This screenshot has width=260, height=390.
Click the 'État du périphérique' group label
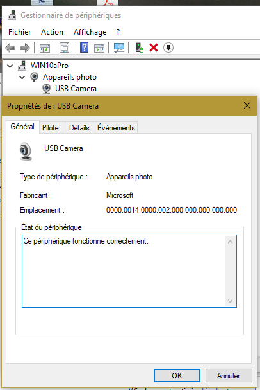click(x=51, y=227)
